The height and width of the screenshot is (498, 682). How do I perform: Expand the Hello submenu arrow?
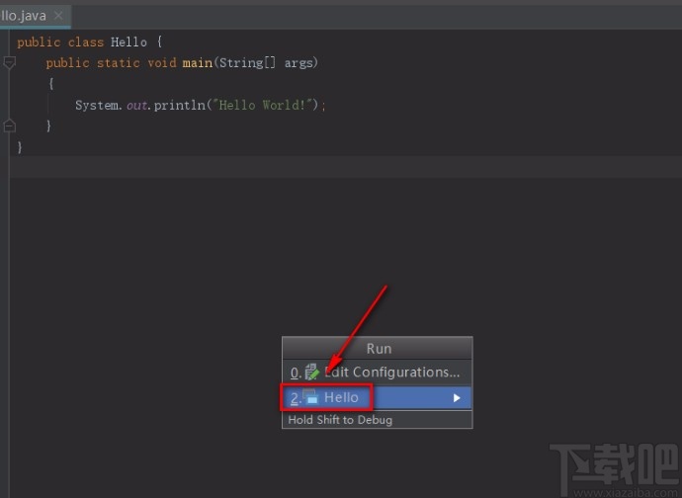[457, 397]
